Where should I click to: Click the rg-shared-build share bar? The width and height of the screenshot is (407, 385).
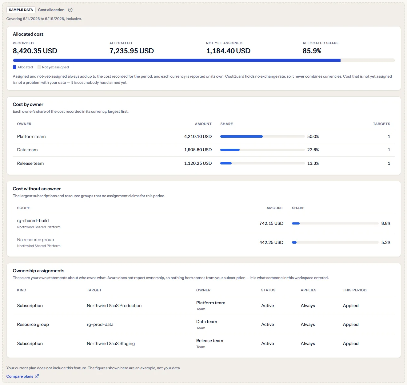point(335,223)
